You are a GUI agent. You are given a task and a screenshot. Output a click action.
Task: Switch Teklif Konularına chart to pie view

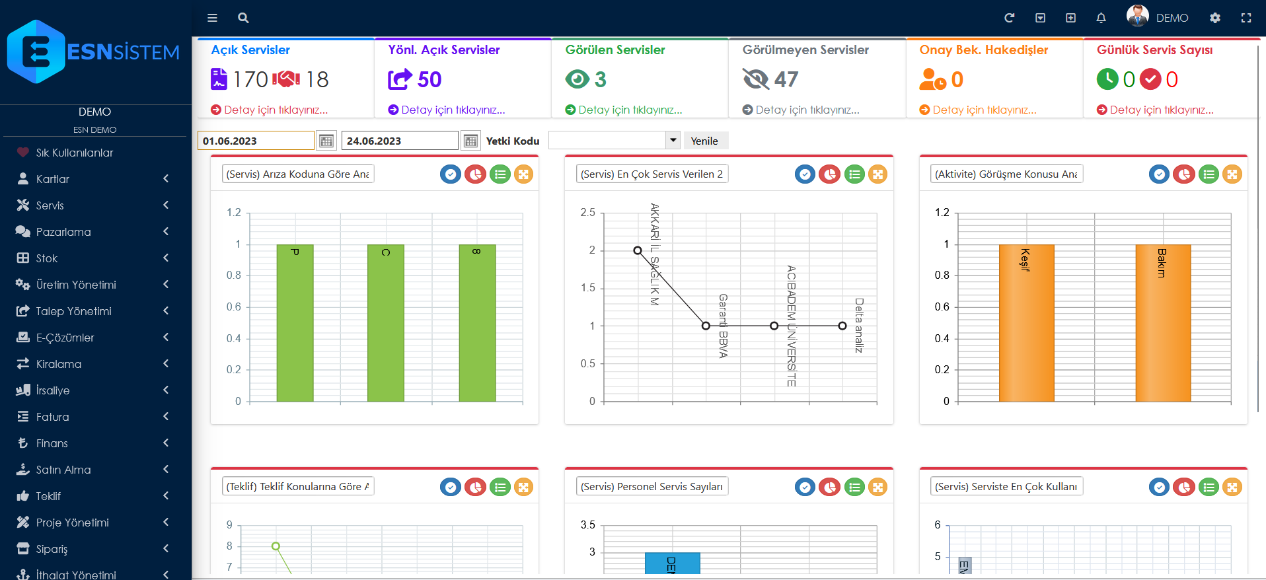click(x=475, y=487)
